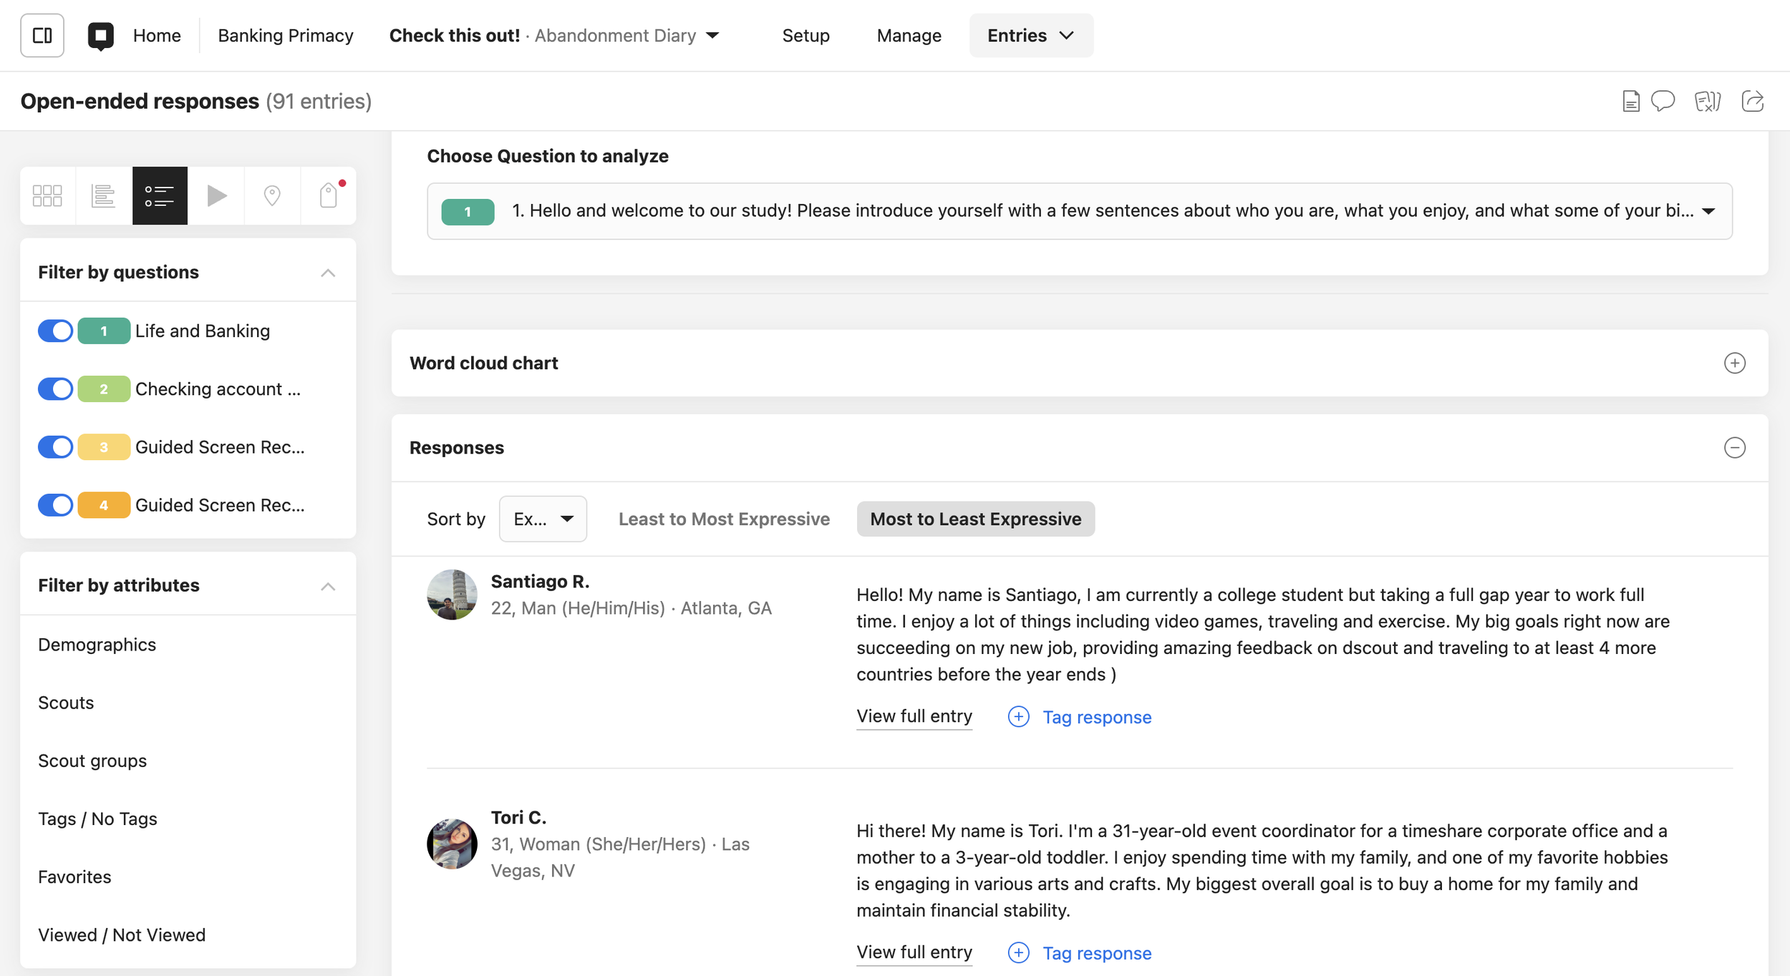This screenshot has width=1790, height=976.
Task: Toggle off Checking account question filter
Action: (x=55, y=389)
